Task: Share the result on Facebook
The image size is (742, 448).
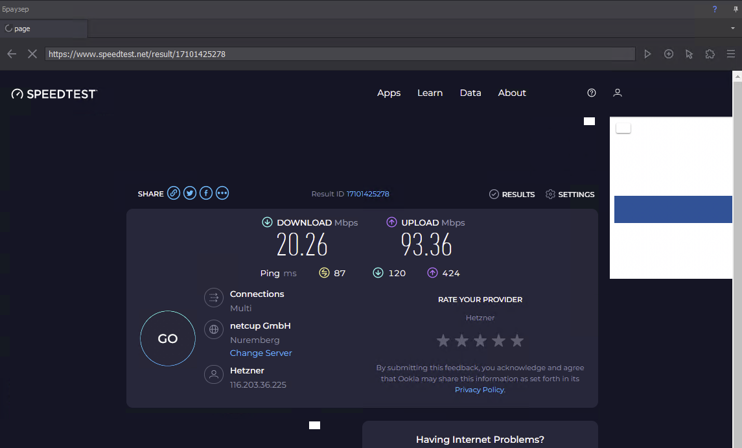Action: (206, 193)
